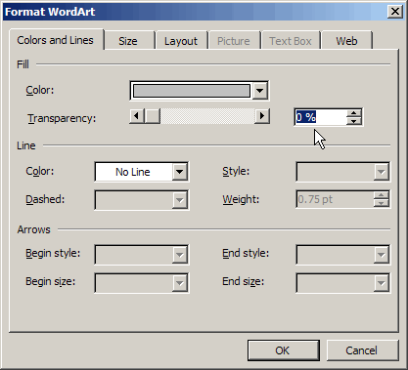408x370 pixels.
Task: Click the Transparency slider right arrow
Action: click(262, 116)
